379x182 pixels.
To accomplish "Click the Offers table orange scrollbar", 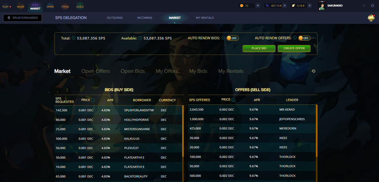I will 317,131.
